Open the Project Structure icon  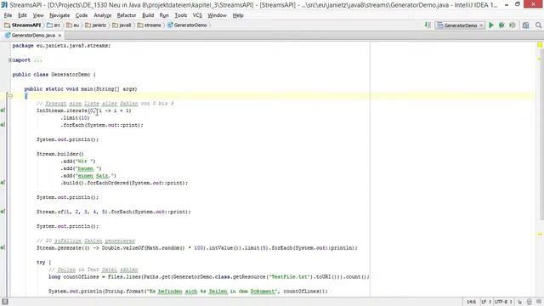coord(525,25)
